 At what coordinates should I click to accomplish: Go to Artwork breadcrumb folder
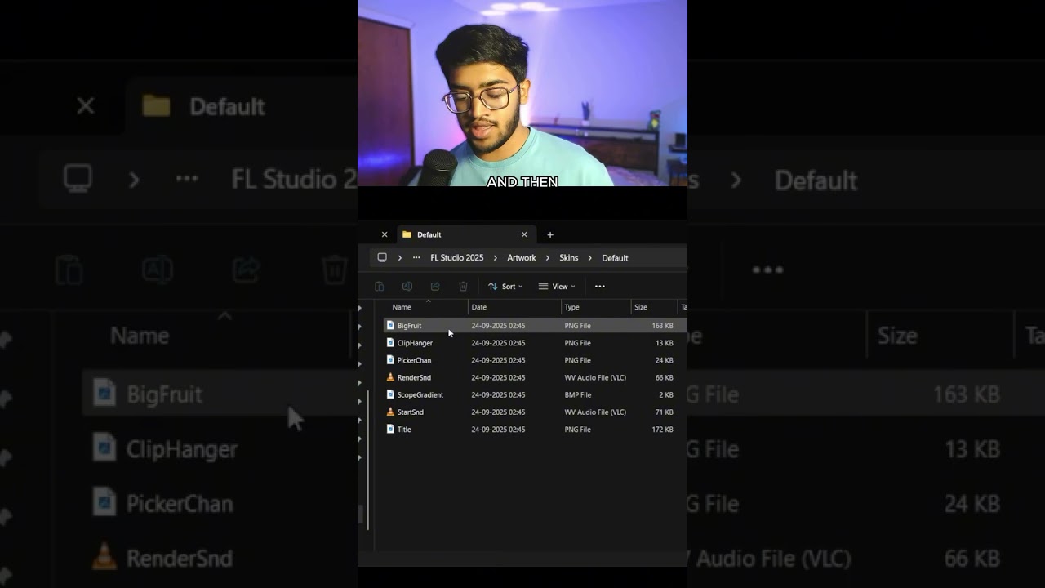pyautogui.click(x=522, y=258)
